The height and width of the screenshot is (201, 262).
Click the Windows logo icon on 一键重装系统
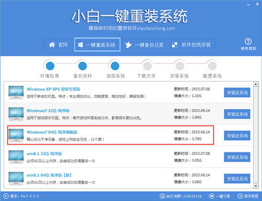(80, 45)
